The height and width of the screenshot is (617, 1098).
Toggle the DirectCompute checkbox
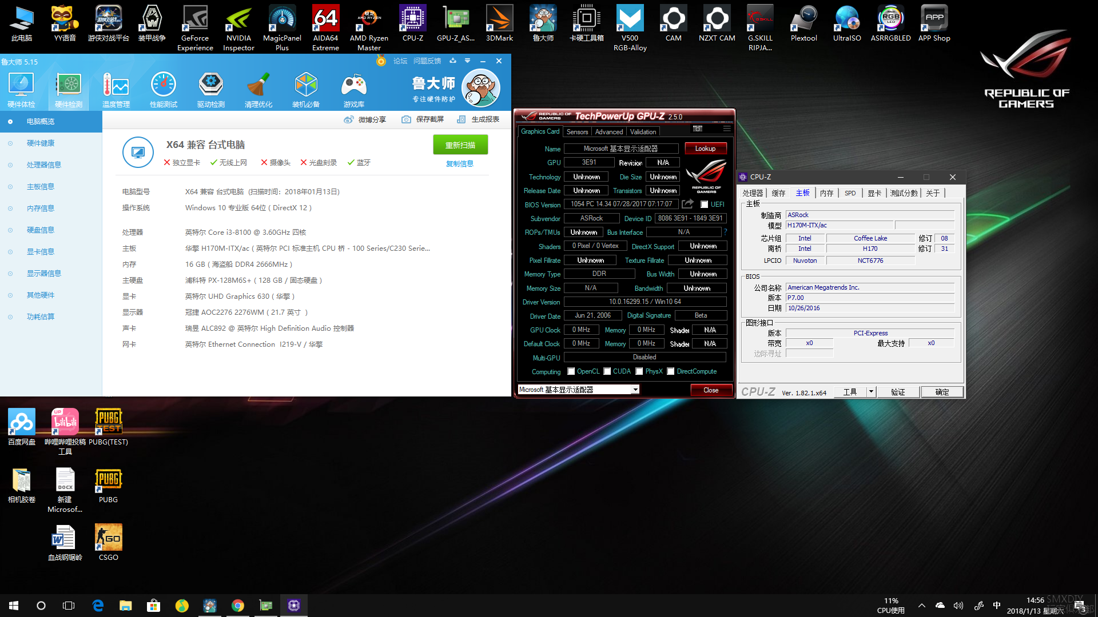671,371
